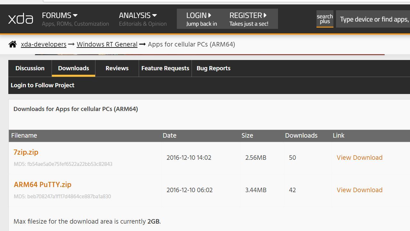Click the 42 downloads count
This screenshot has height=231, width=410.
(292, 190)
